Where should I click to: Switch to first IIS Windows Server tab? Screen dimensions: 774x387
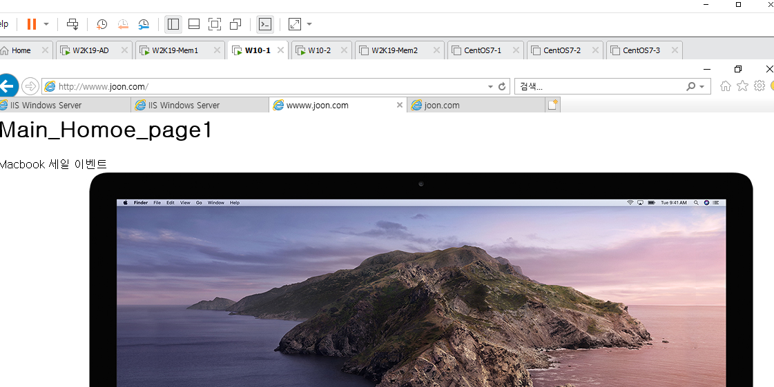pos(65,105)
